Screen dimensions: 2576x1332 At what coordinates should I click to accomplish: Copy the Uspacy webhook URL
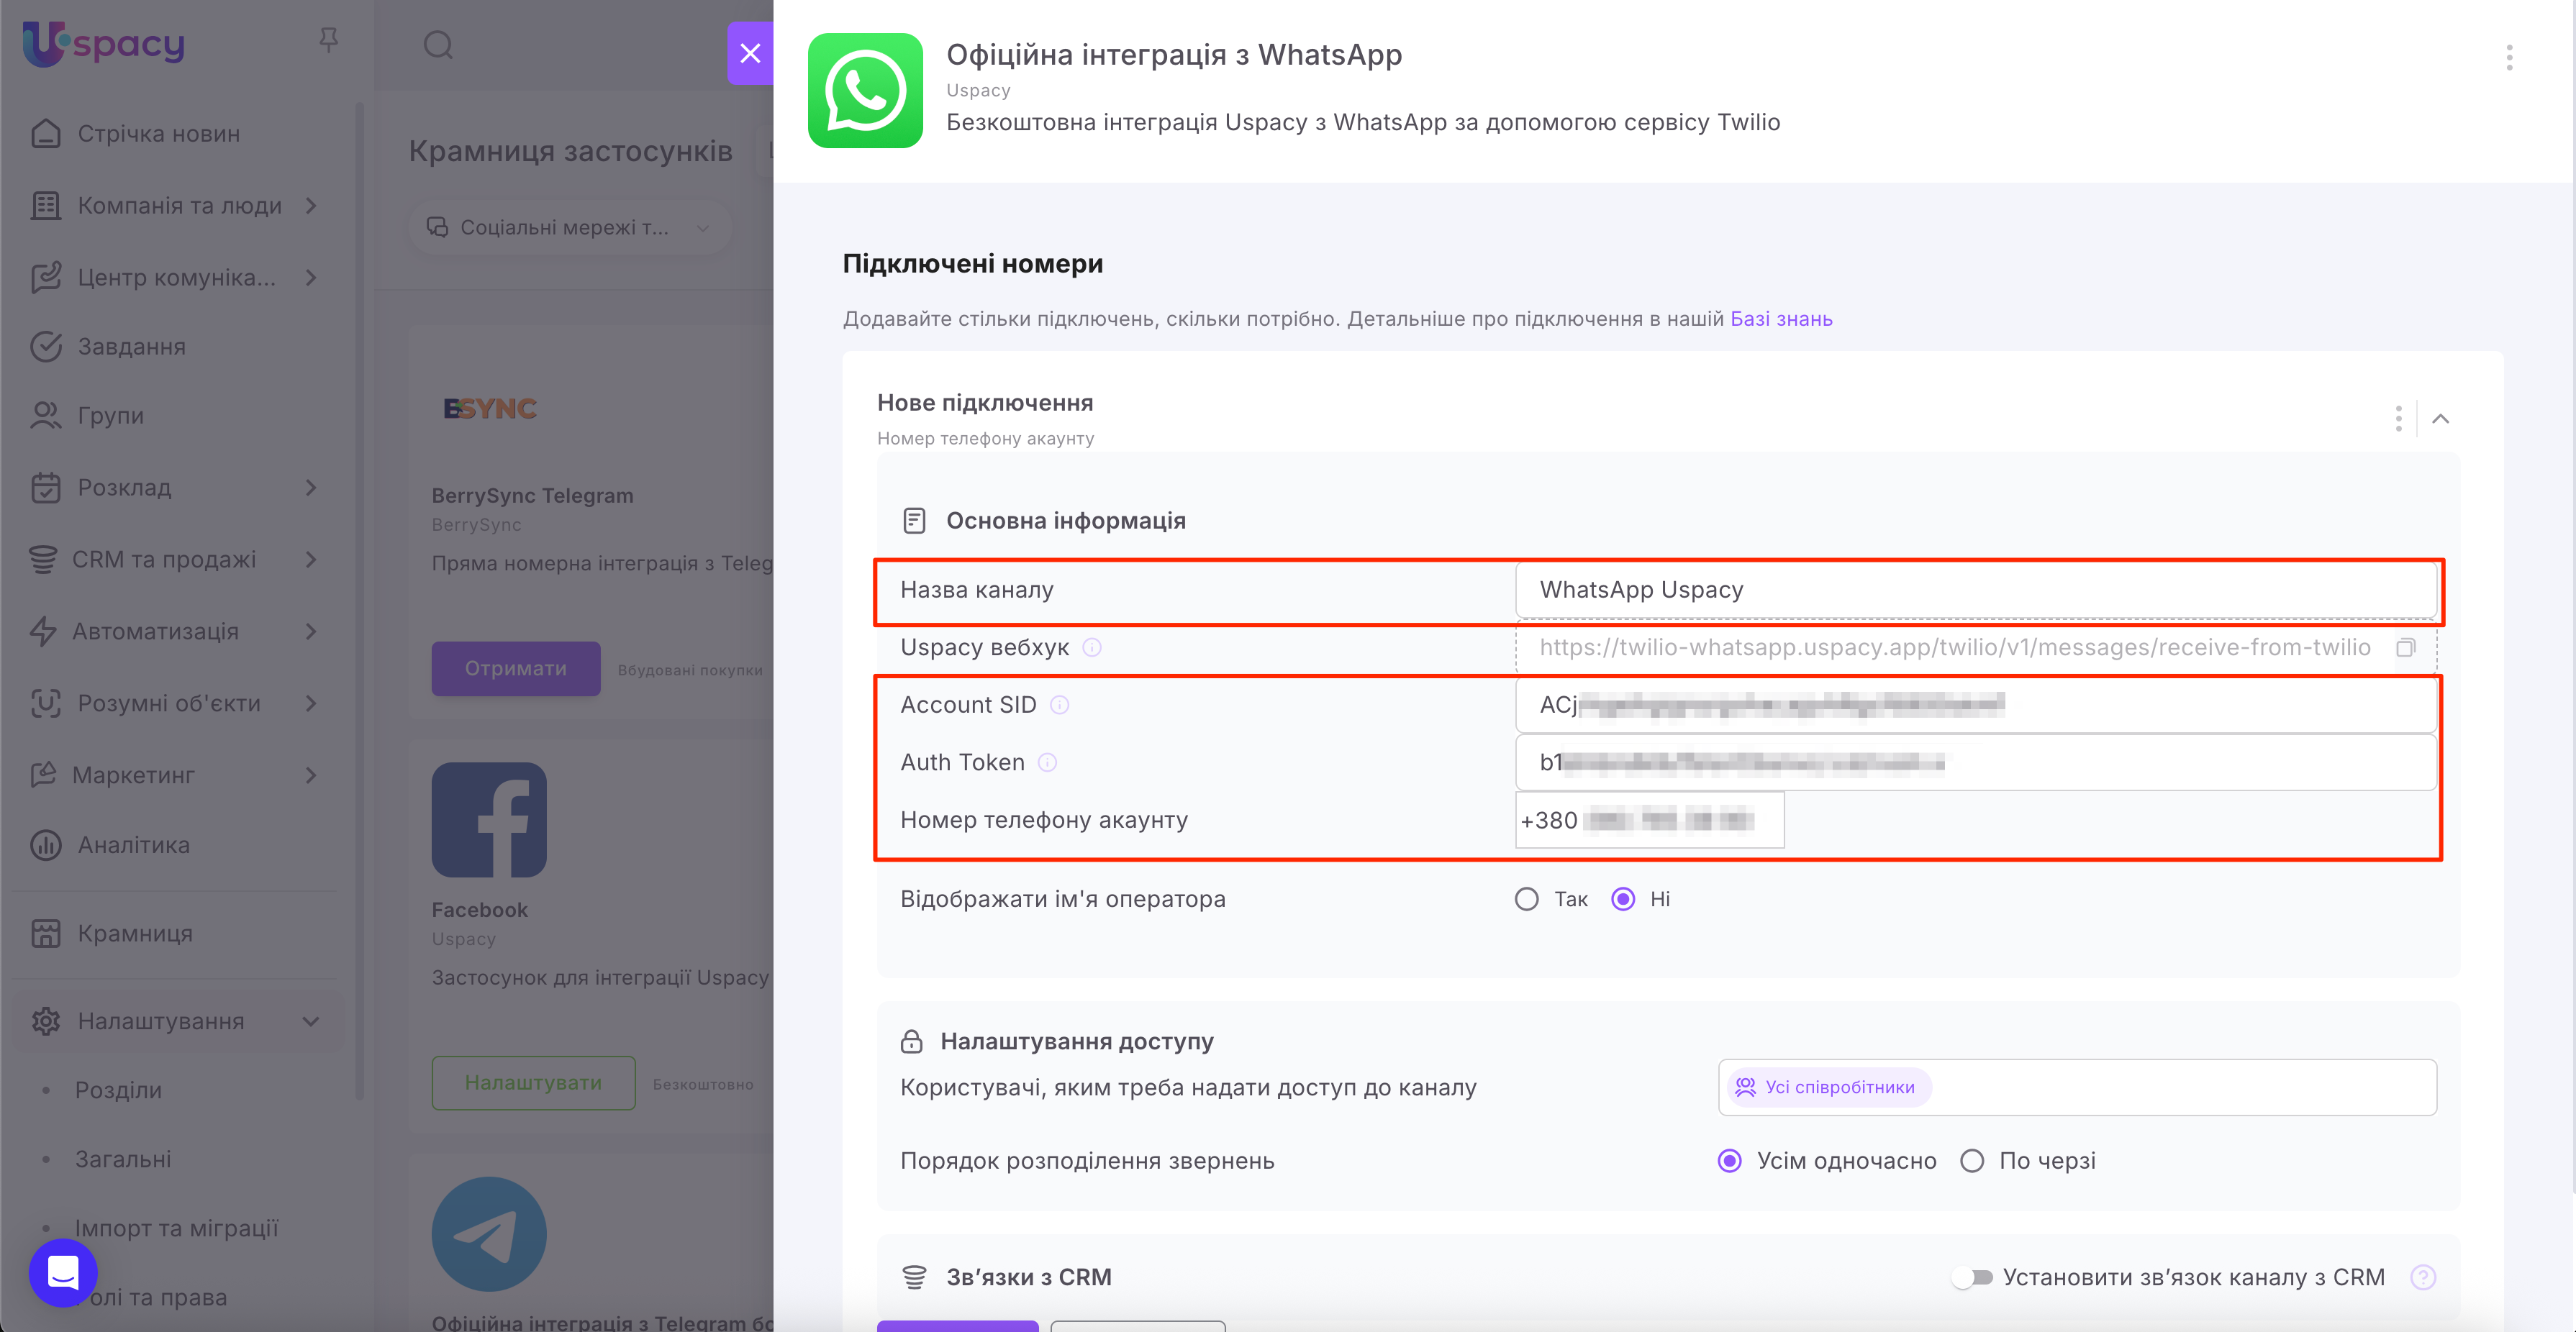[2405, 647]
